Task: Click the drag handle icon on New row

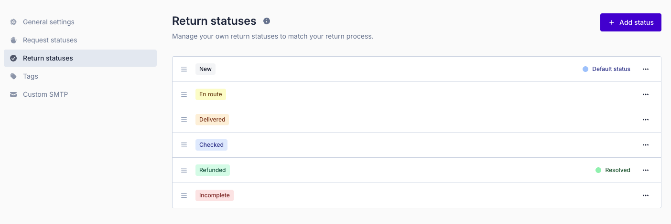Action: [x=184, y=69]
